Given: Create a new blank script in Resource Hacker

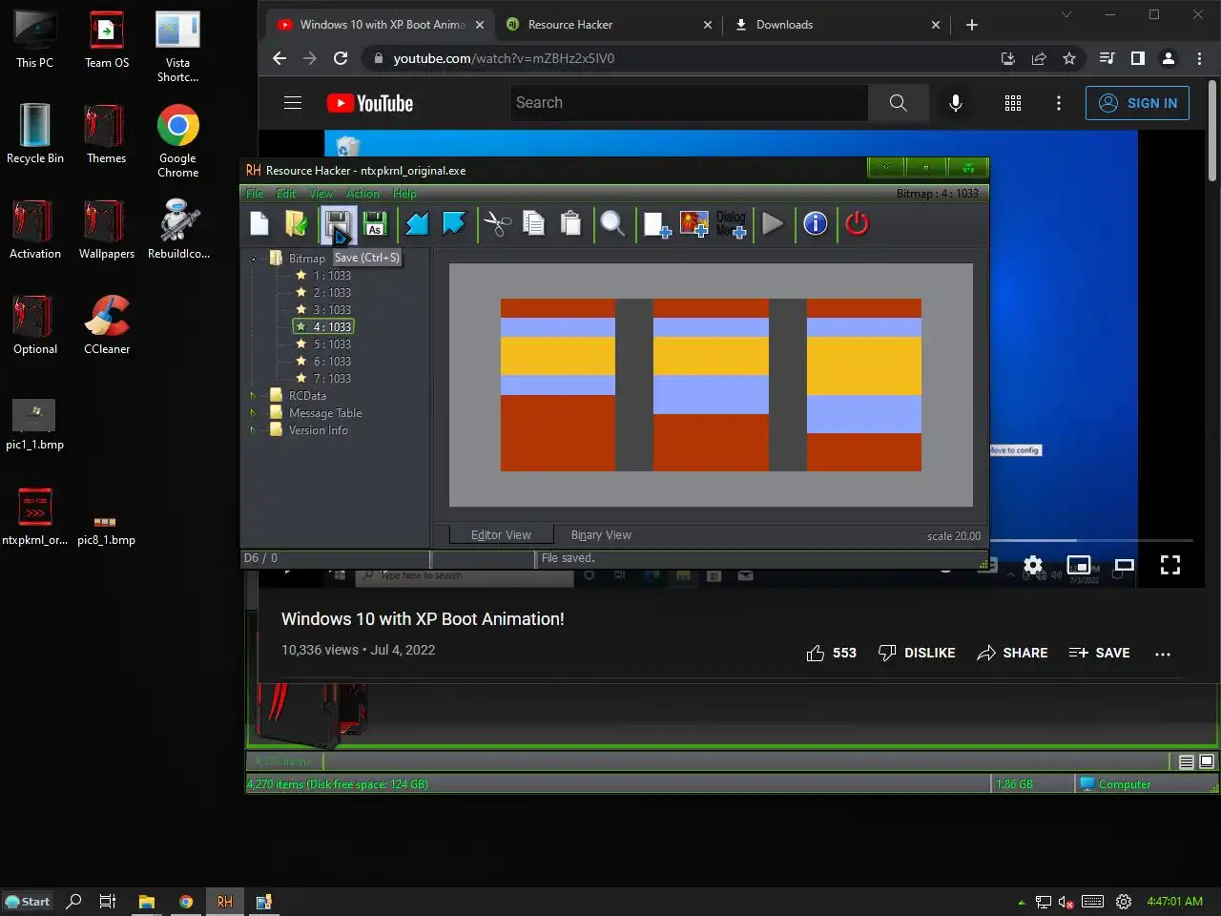Looking at the screenshot, I should tap(259, 224).
